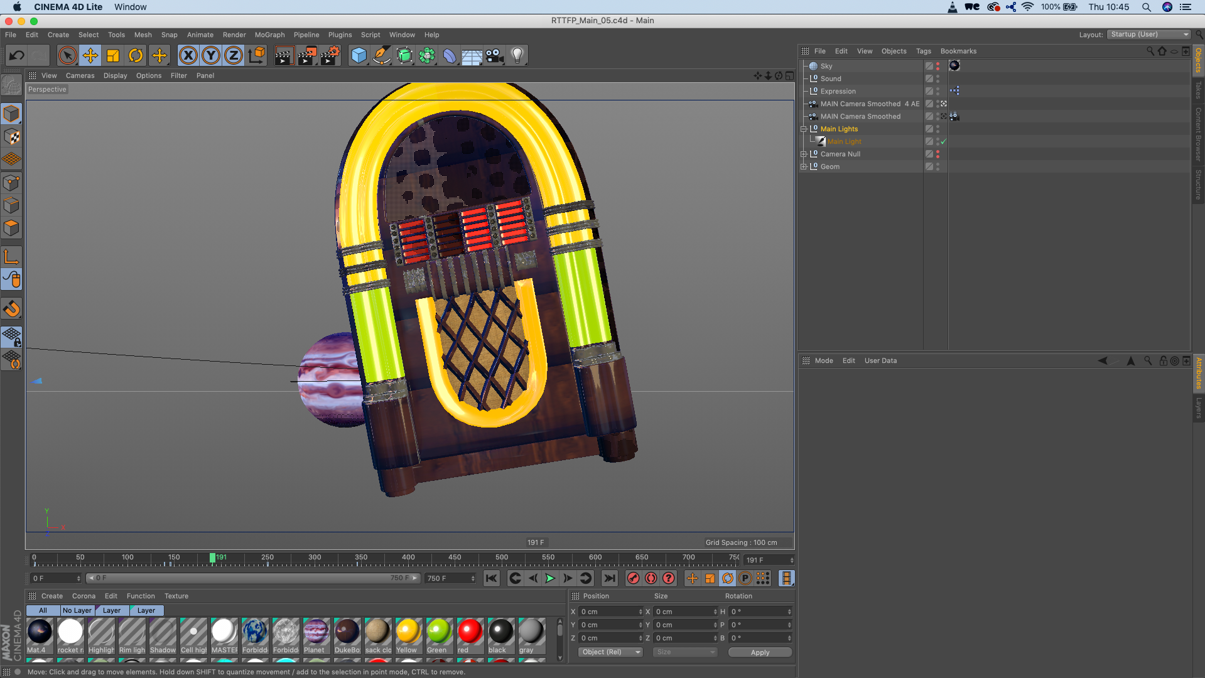Image resolution: width=1205 pixels, height=678 pixels.
Task: Add a Floor environment object
Action: [x=472, y=56]
